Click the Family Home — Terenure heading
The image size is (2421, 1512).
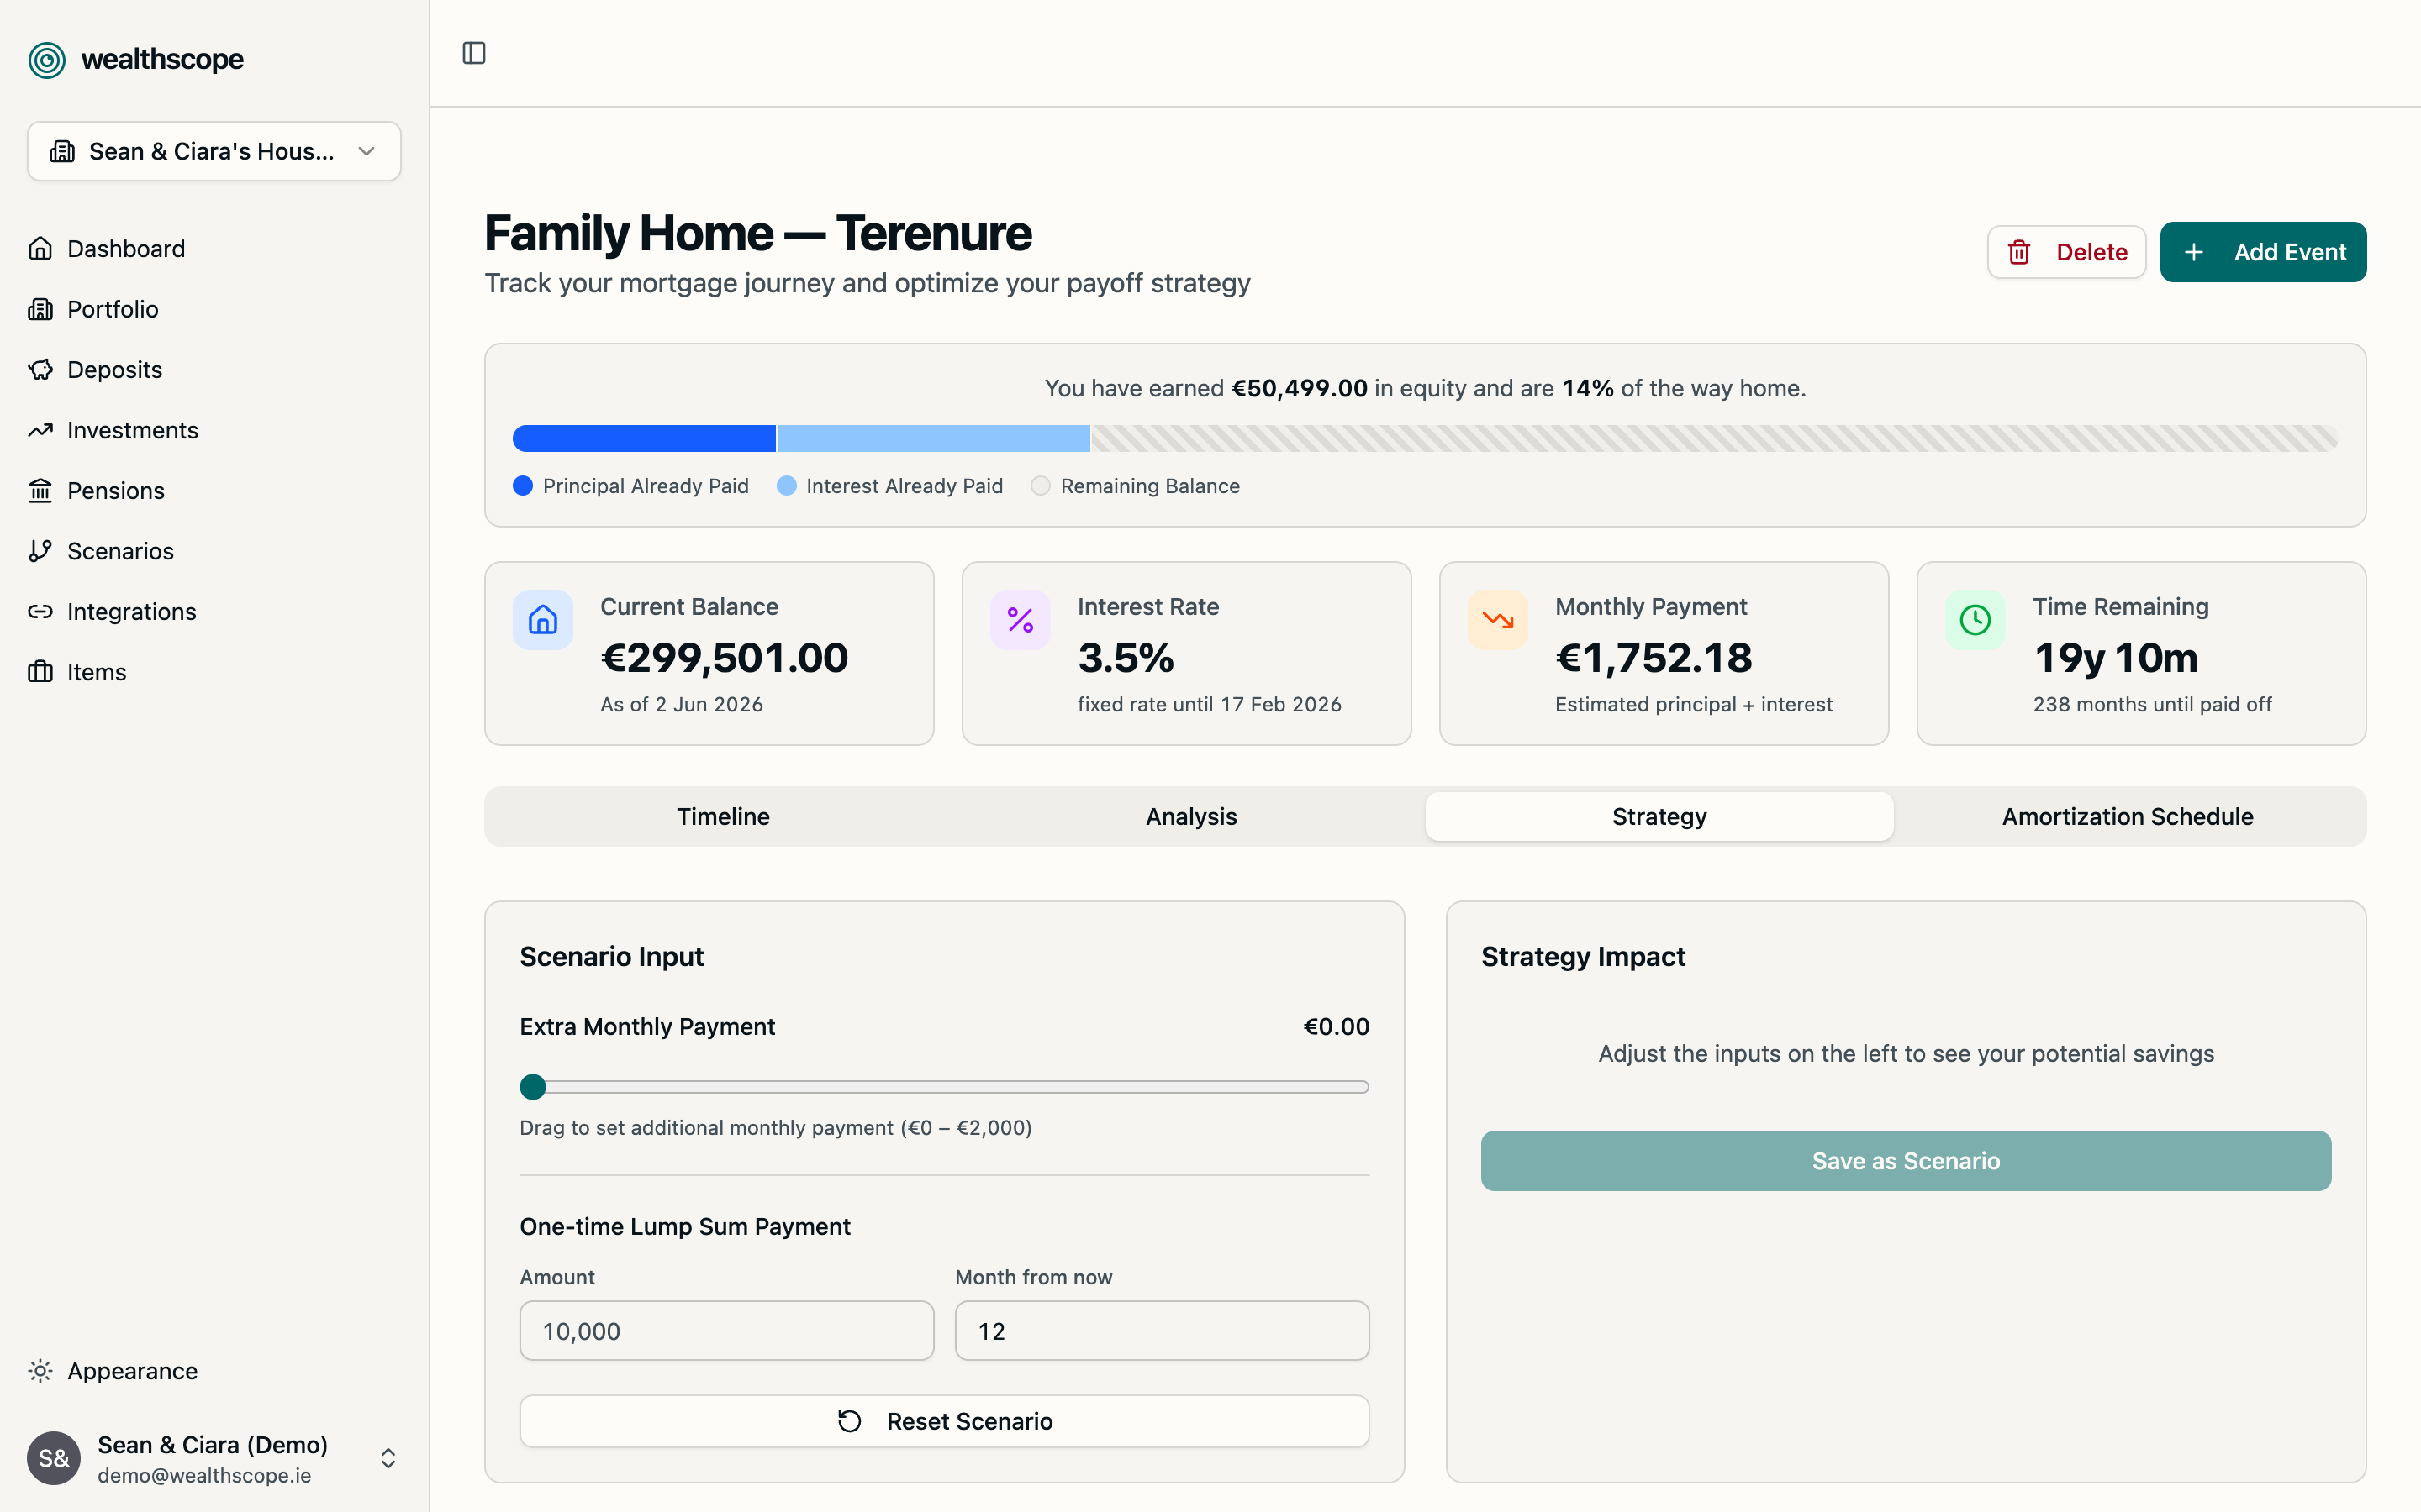(758, 233)
